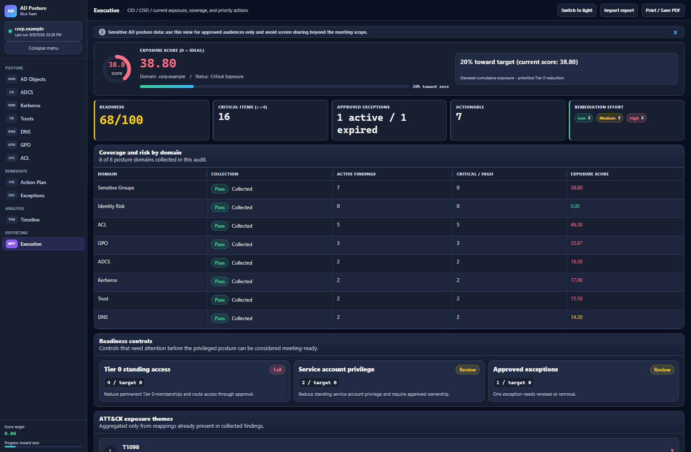The height and width of the screenshot is (452, 691).
Task: Click the sidebar Progress toward zero bar
Action: click(x=43, y=447)
